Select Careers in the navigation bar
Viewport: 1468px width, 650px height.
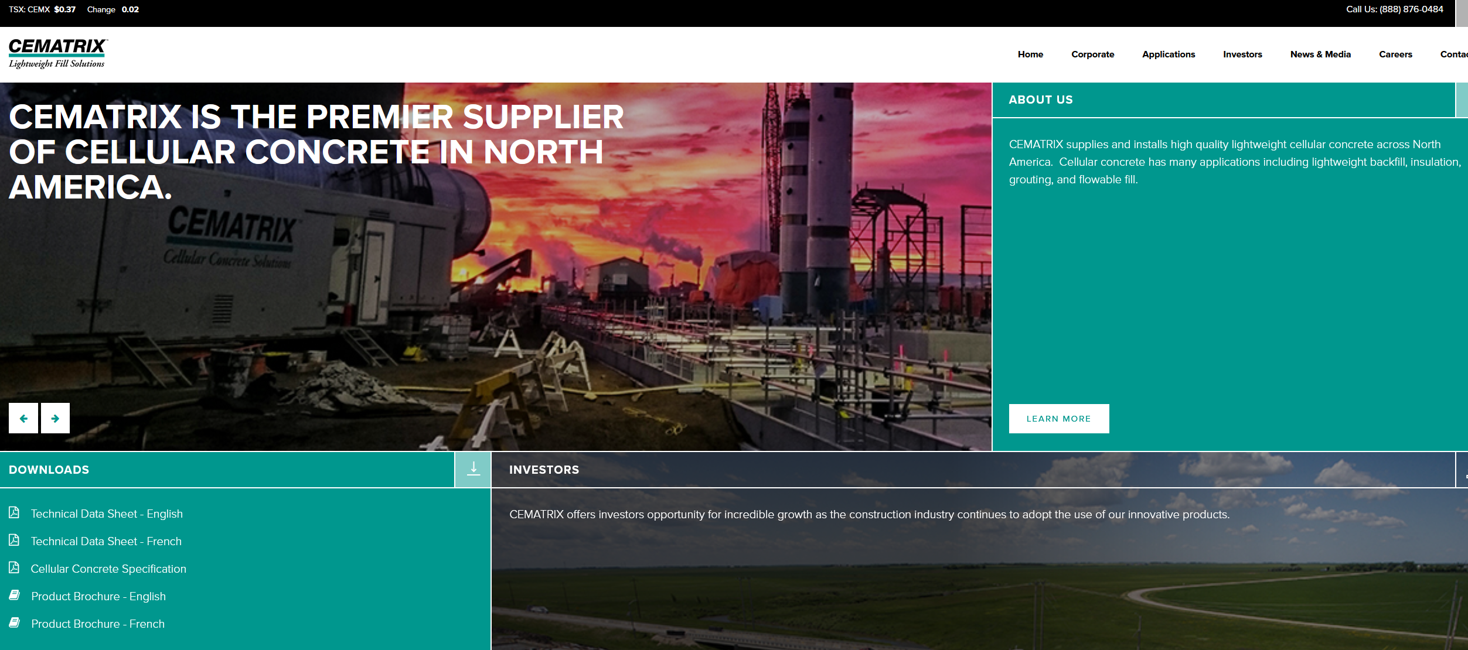(x=1395, y=54)
